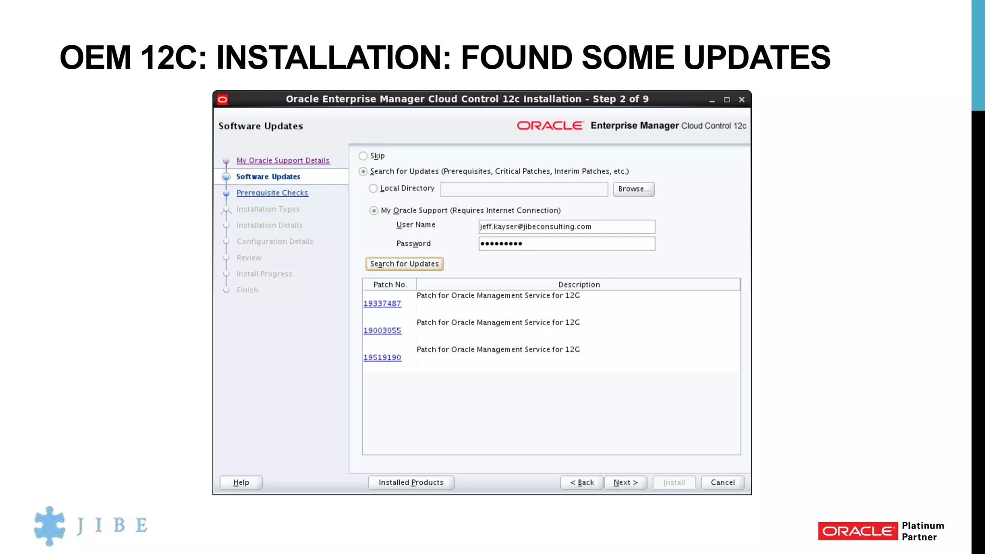Screen dimensions: 985x554
Task: Click the Description column header
Action: (579, 285)
